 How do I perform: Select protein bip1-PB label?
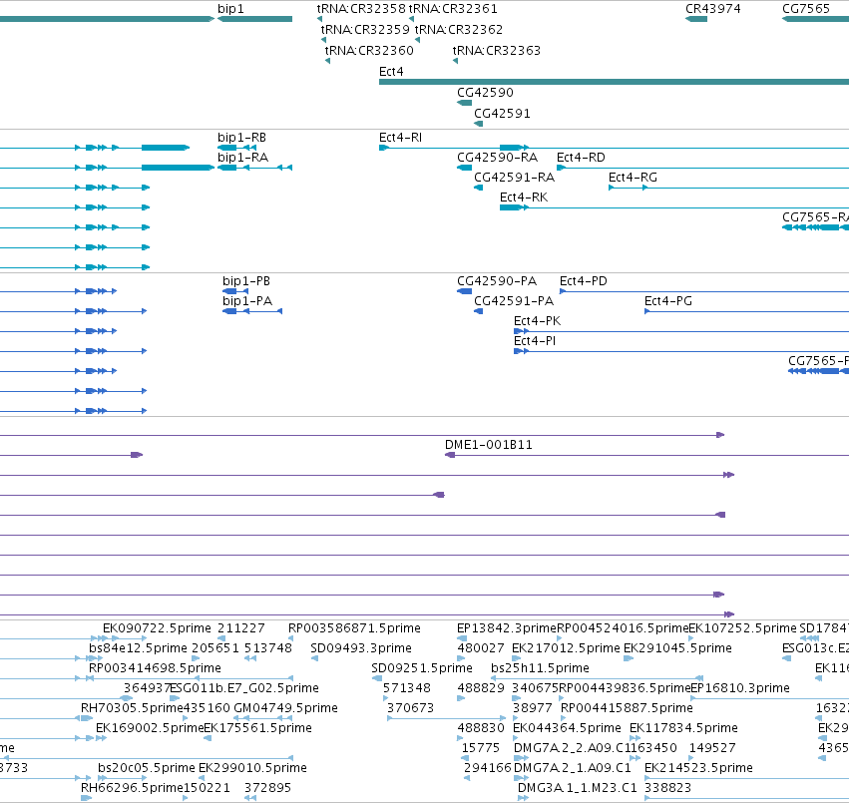[246, 281]
